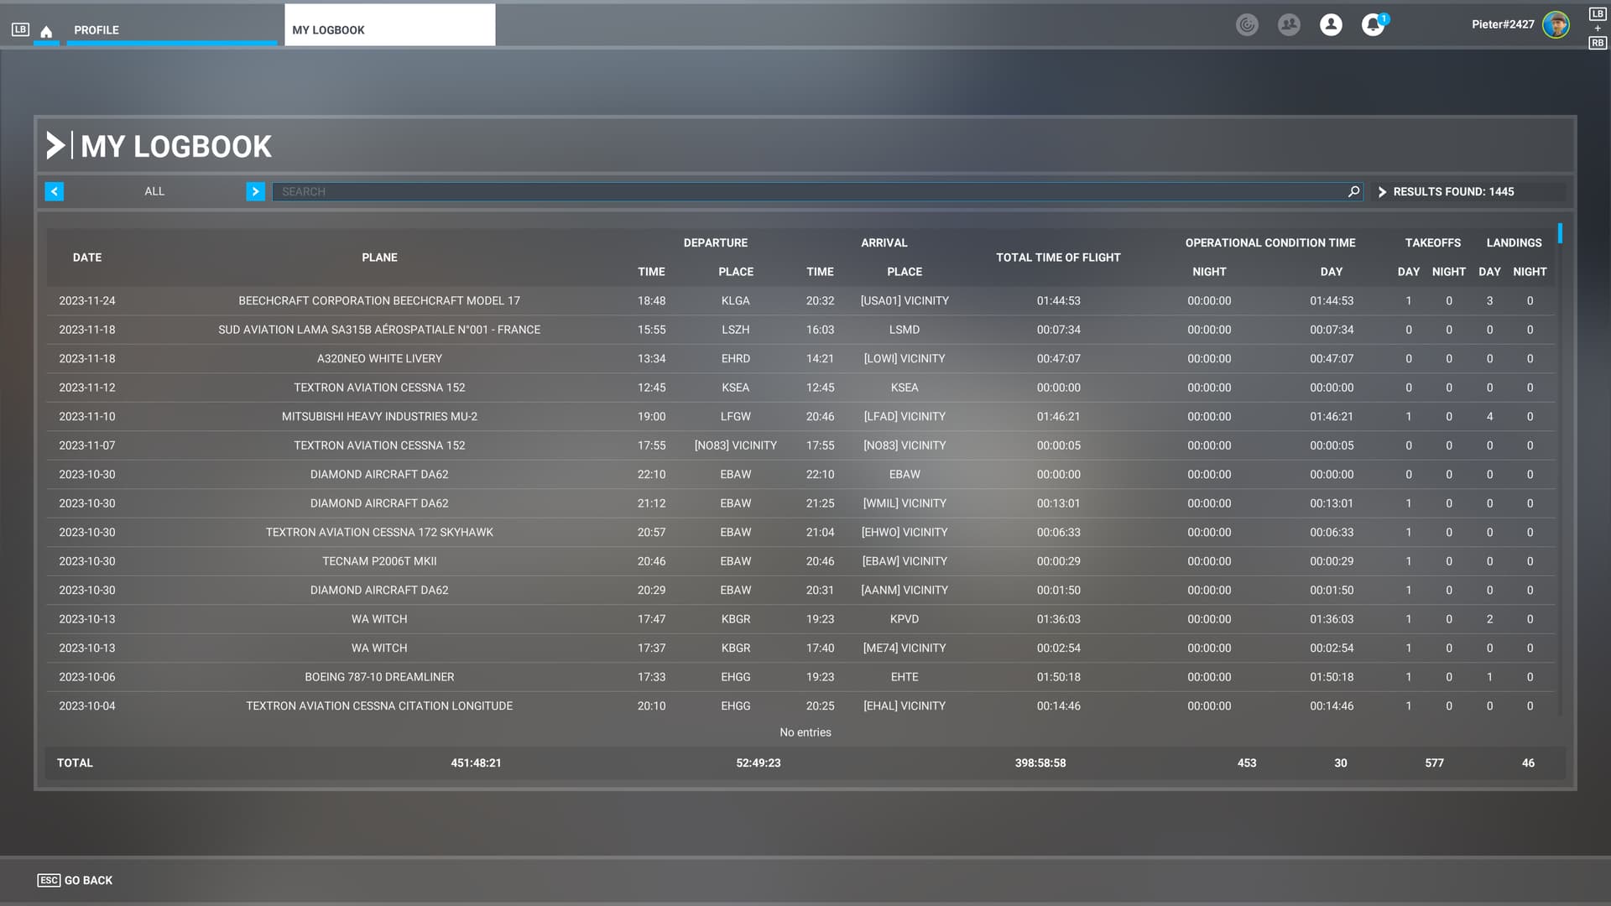Open the ALL filter category selector

[x=154, y=191]
